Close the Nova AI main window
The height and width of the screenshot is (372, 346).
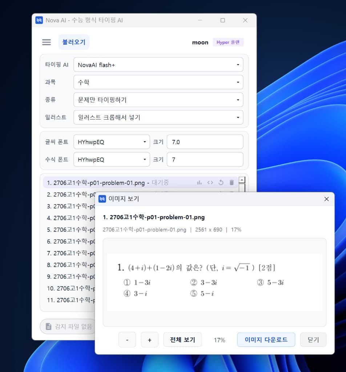245,20
